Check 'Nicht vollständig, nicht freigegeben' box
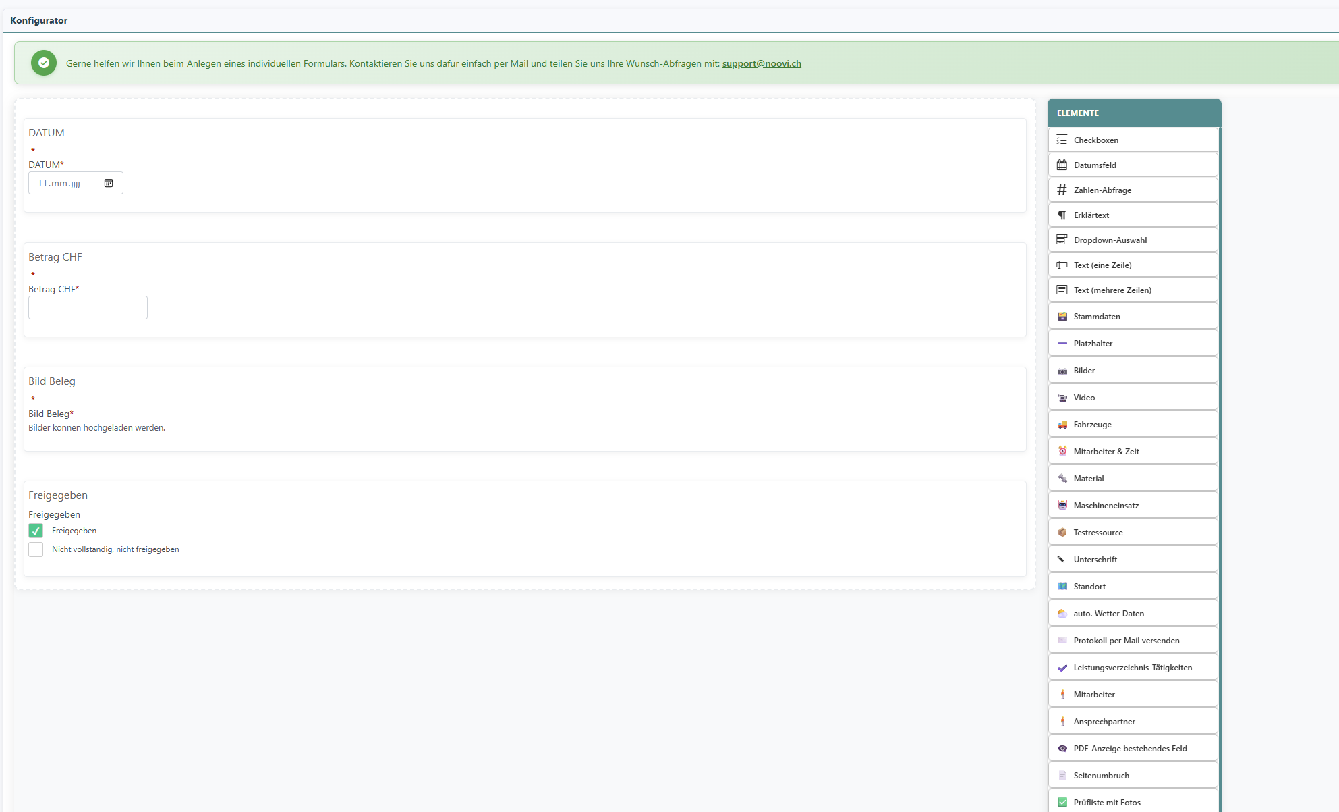Image resolution: width=1339 pixels, height=812 pixels. (x=36, y=549)
